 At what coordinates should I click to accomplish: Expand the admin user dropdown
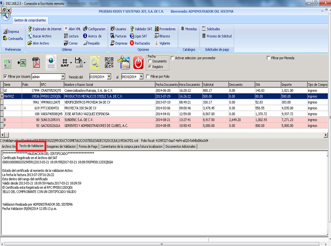pos(63,77)
